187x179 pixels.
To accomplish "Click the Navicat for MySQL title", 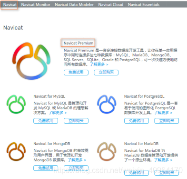I will coord(49,96).
